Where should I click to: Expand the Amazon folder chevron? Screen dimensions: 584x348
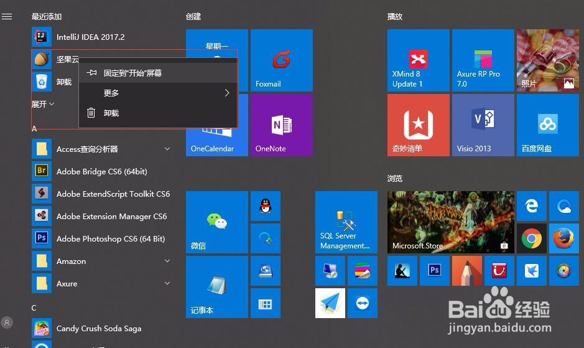[167, 261]
